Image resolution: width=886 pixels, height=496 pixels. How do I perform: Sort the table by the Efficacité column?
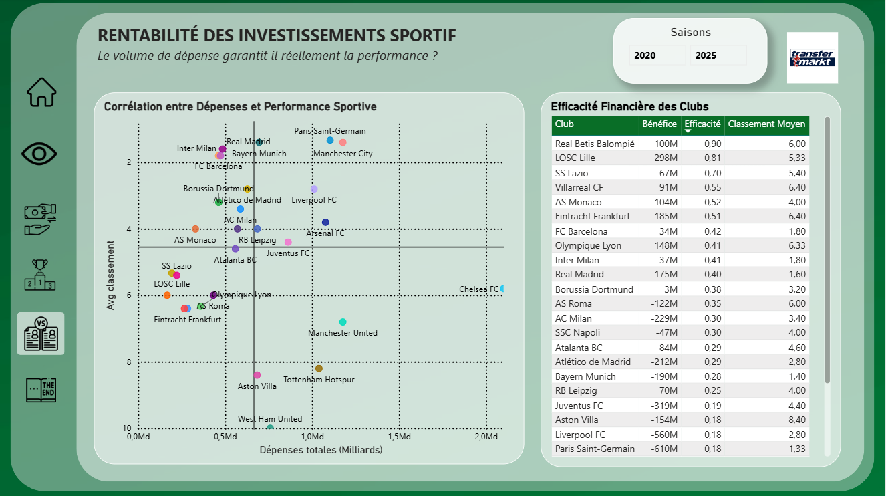(702, 126)
